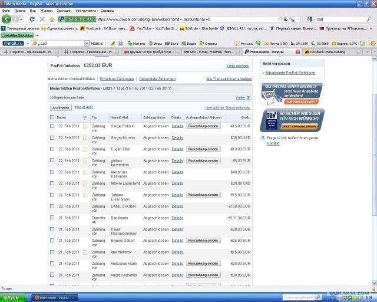This screenshot has height=302, width=377.
Task: Open the list-all-tabs dropdown
Action: tap(375, 52)
